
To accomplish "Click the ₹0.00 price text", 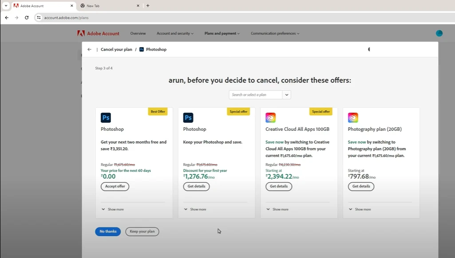I will (108, 176).
